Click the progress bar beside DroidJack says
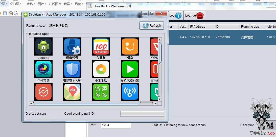276x137 pixels. 142,114
